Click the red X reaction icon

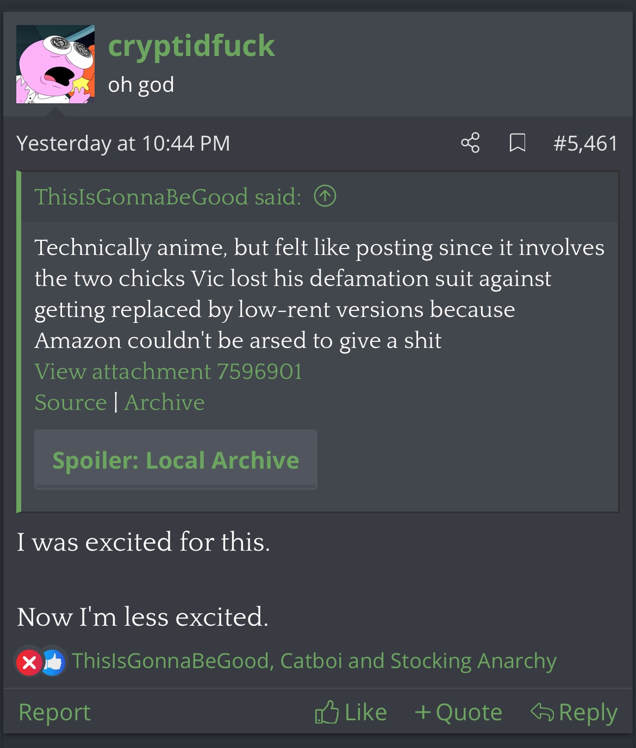point(29,662)
